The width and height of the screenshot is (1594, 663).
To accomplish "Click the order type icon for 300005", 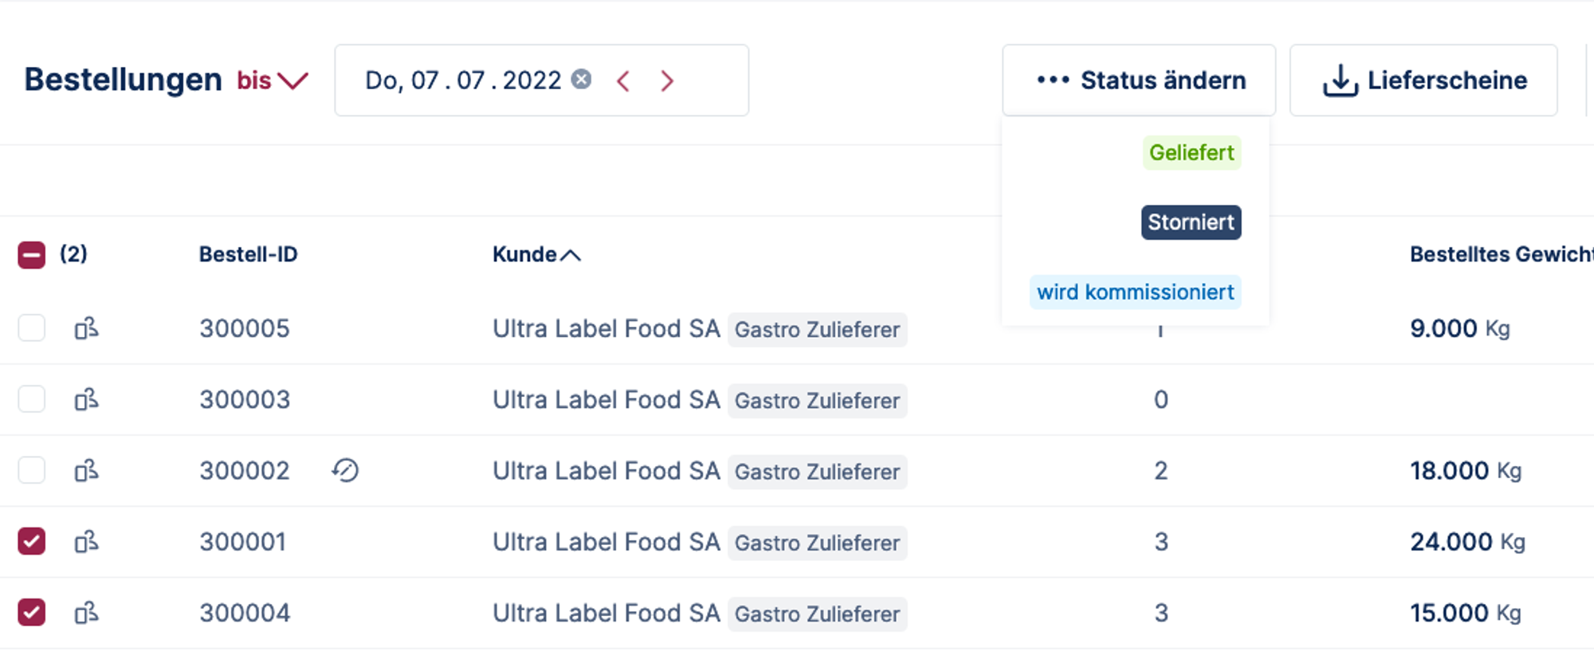I will pos(86,328).
